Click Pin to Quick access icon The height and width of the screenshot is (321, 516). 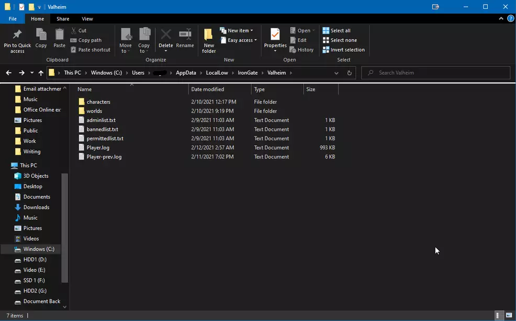tap(17, 34)
